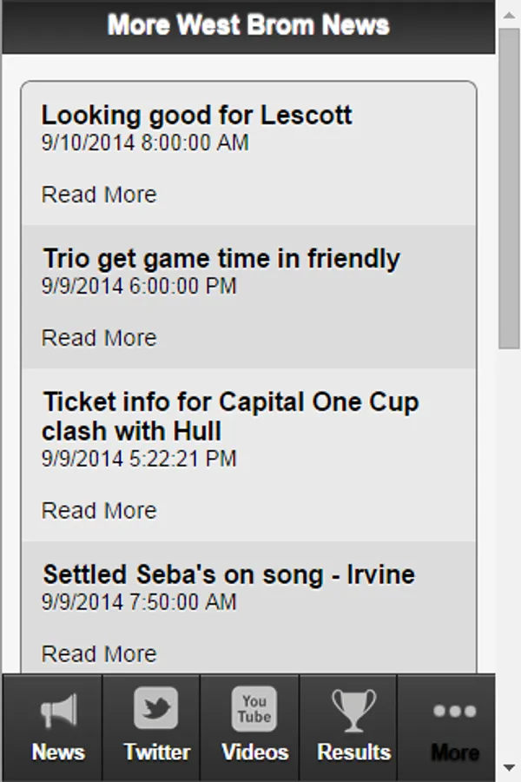This screenshot has height=782, width=521.
Task: Read More under Trio get game time
Action: click(x=99, y=338)
